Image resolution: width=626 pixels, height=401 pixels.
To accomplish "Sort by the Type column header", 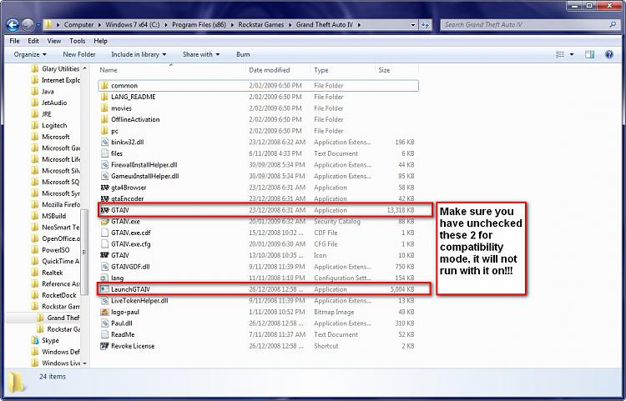I will 342,70.
